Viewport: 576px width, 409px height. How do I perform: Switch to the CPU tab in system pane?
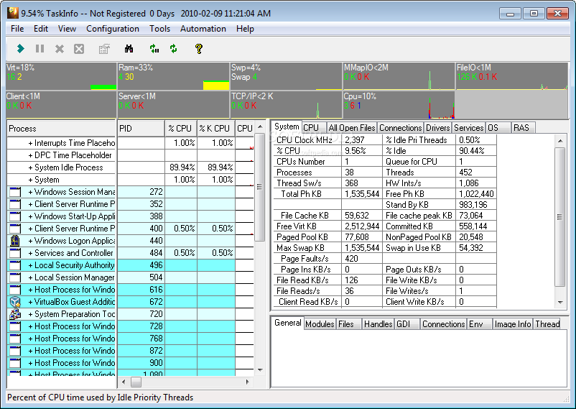(314, 128)
